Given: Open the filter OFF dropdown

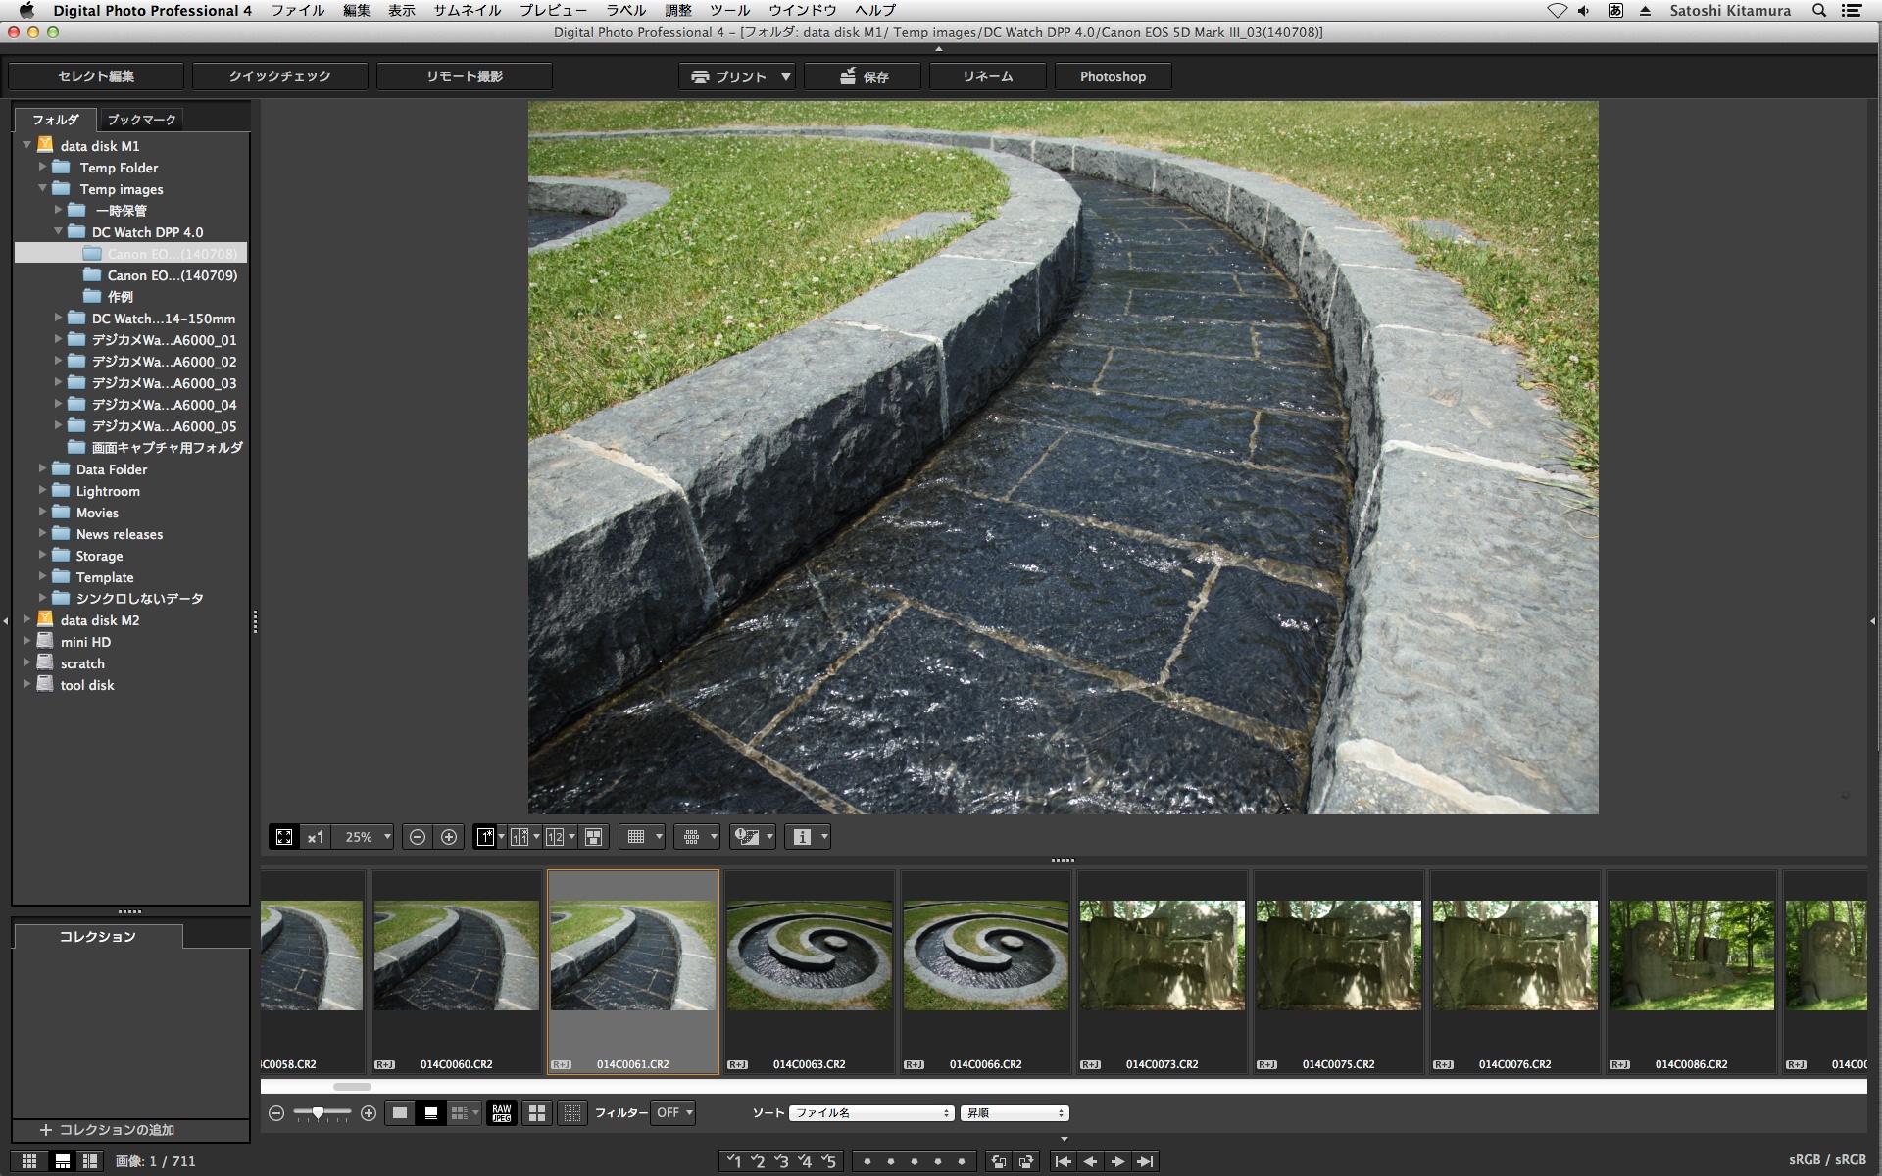Looking at the screenshot, I should pyautogui.click(x=673, y=1113).
